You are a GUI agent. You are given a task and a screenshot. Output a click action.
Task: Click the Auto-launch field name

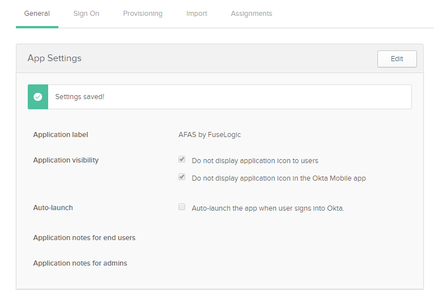[53, 208]
